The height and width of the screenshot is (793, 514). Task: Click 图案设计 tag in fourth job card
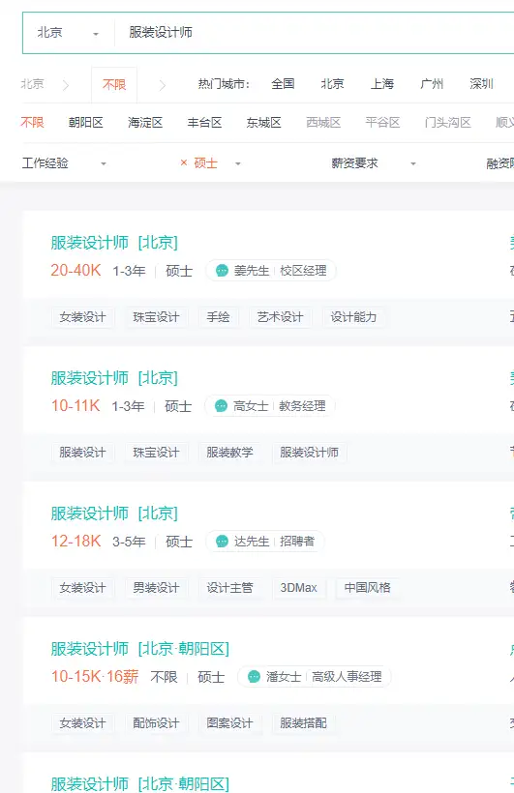click(x=229, y=723)
